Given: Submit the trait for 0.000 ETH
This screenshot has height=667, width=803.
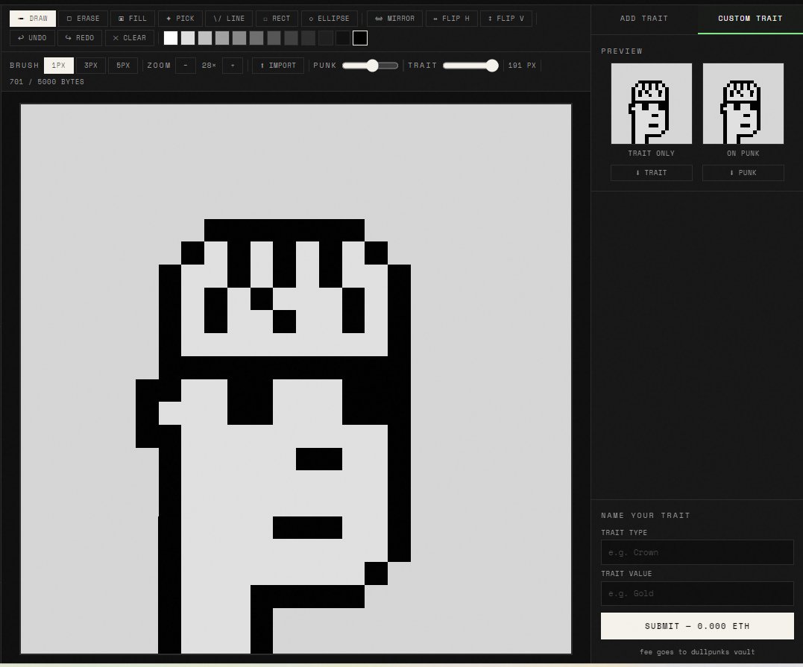Looking at the screenshot, I should click(698, 626).
